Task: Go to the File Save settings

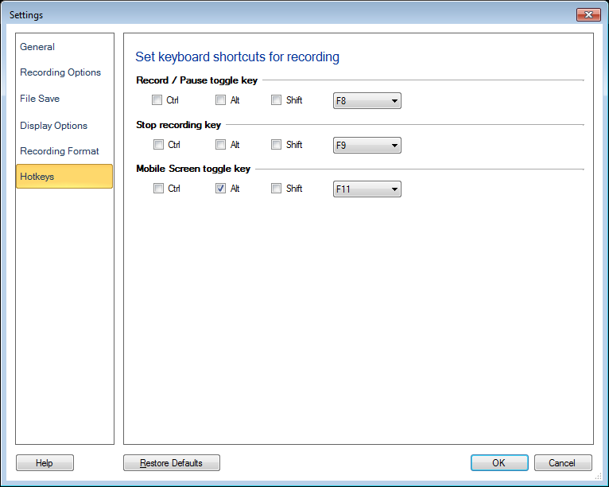Action: pos(40,99)
